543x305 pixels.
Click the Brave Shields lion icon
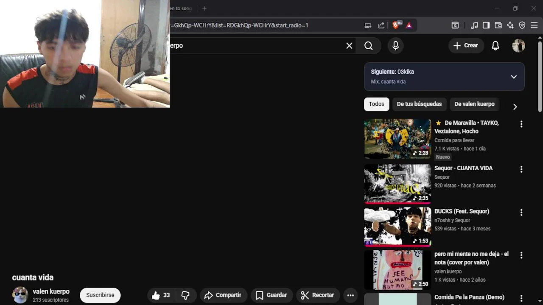(x=396, y=25)
